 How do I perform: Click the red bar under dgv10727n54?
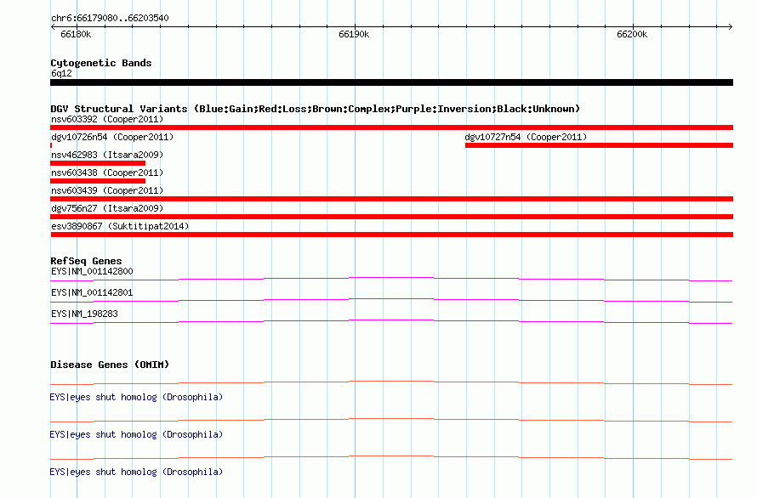click(x=599, y=145)
